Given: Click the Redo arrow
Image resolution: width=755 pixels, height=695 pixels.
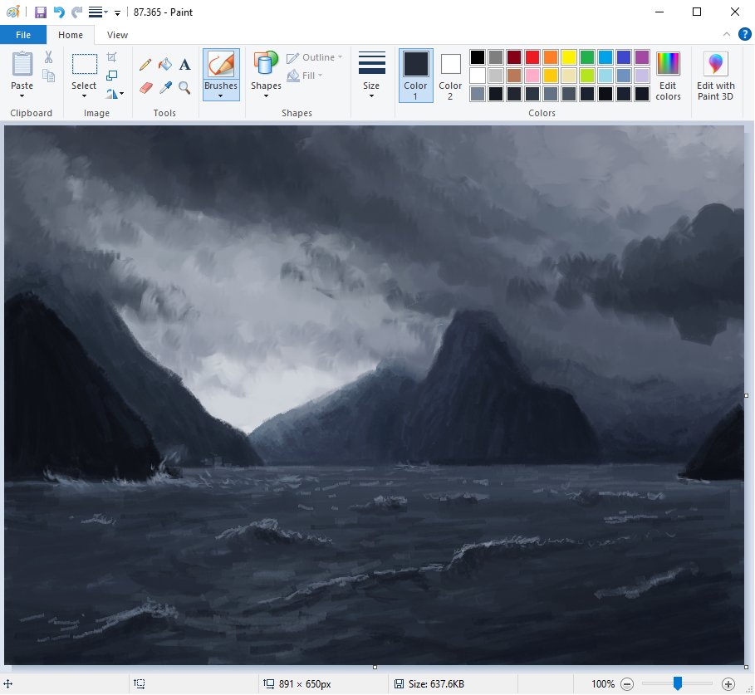Looking at the screenshot, I should tap(76, 12).
